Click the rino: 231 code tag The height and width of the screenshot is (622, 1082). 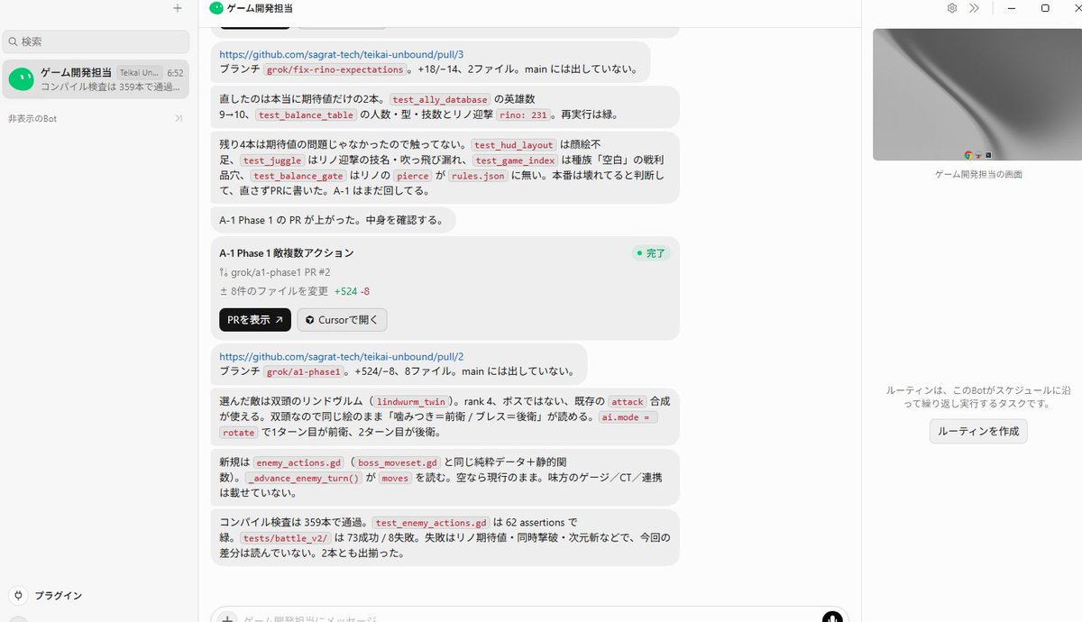524,114
